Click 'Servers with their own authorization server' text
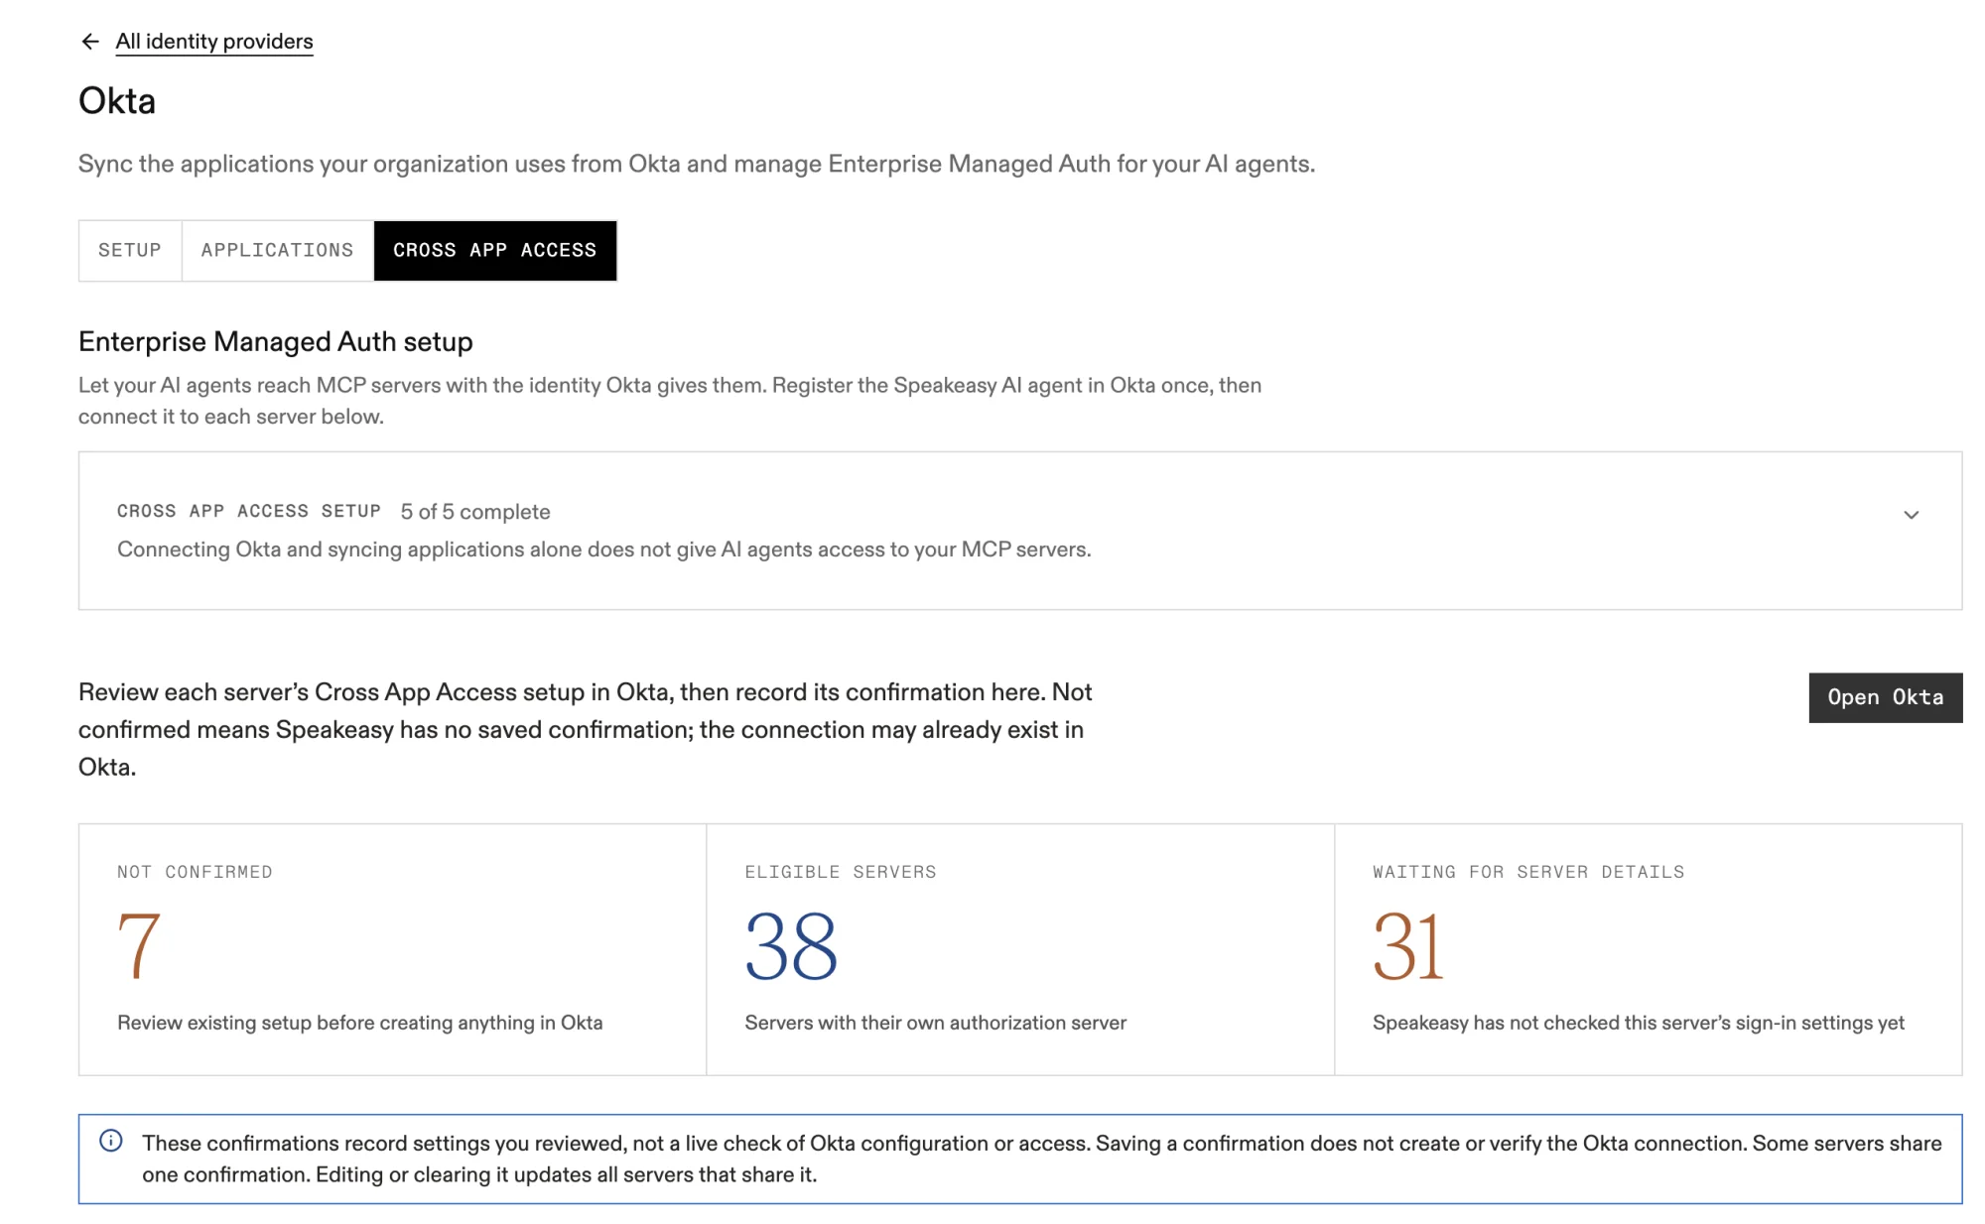This screenshot has width=1985, height=1224. coord(936,1023)
